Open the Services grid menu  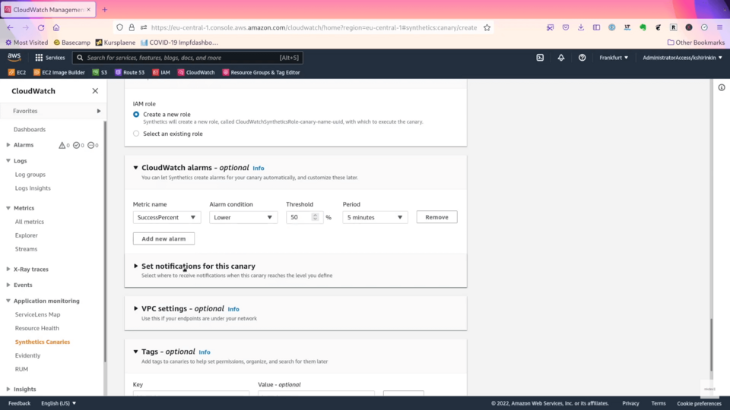[x=50, y=58]
